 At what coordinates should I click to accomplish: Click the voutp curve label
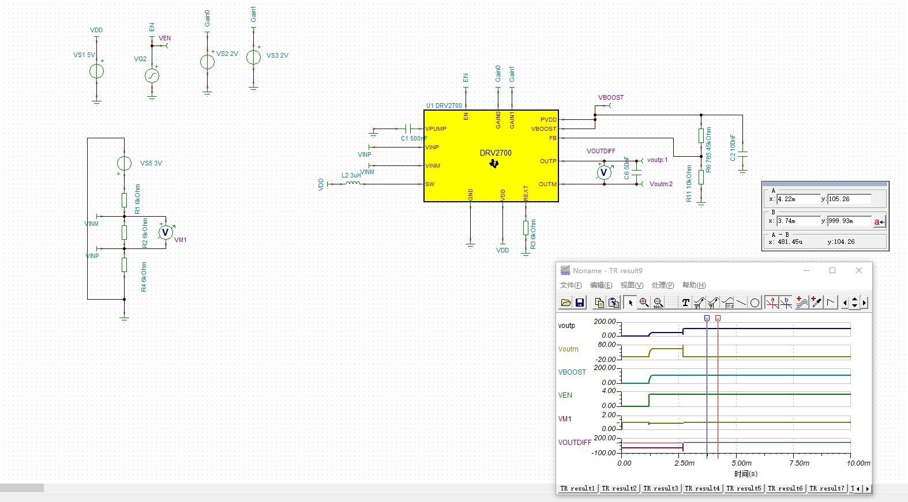point(566,326)
